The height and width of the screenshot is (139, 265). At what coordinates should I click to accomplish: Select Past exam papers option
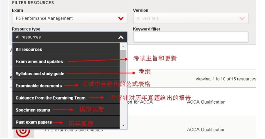[x=66, y=122]
